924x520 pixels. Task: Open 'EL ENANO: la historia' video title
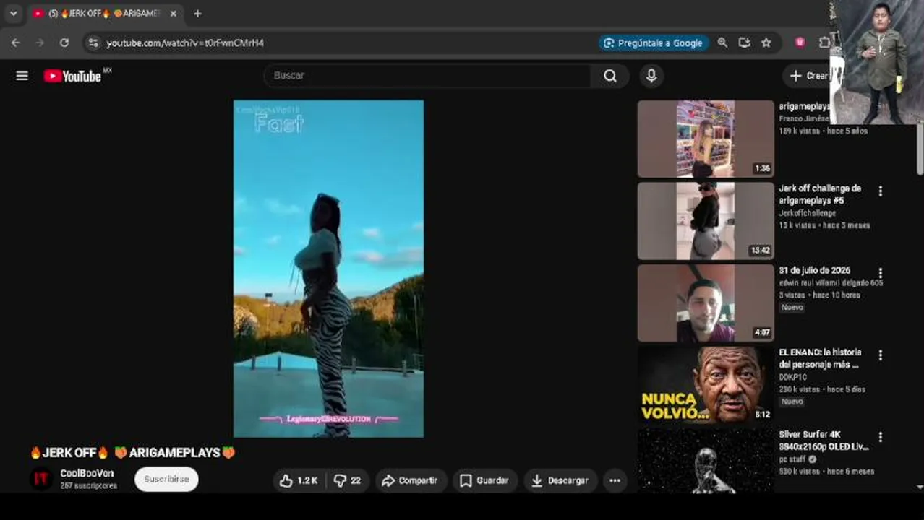pos(820,358)
